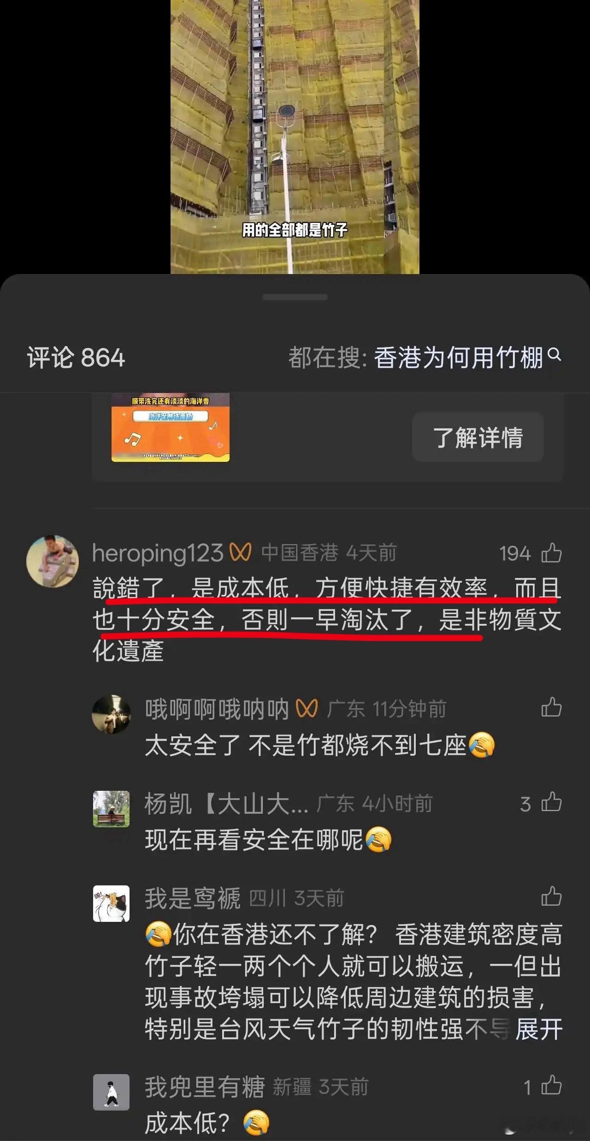This screenshot has width=590, height=1141.
Task: Open 我兜里有糖's profile avatar
Action: point(111,1092)
